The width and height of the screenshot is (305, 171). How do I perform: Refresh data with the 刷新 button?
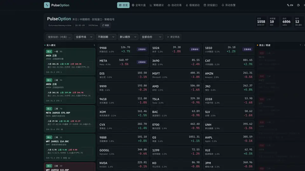(105, 25)
